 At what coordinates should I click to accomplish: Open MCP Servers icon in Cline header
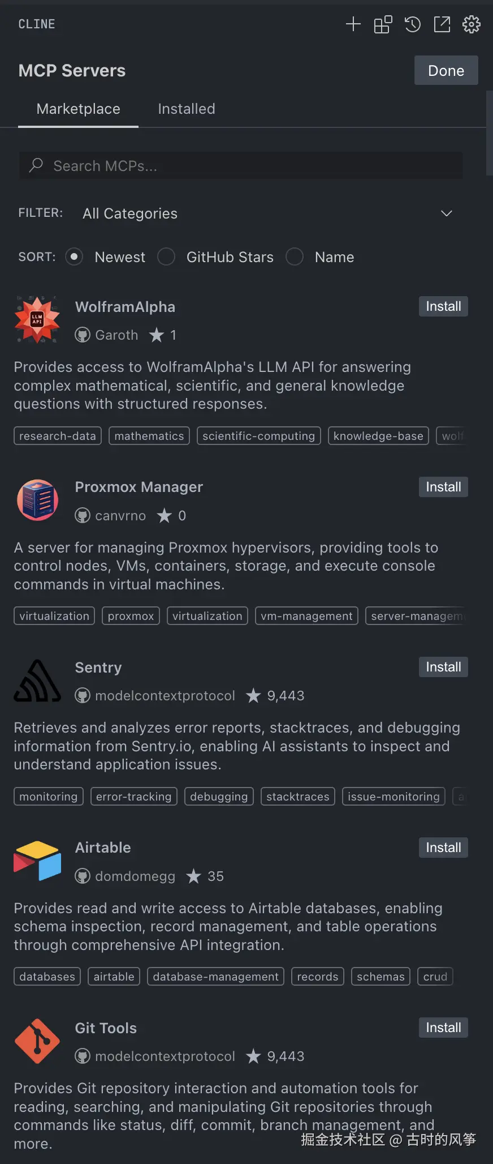(383, 24)
